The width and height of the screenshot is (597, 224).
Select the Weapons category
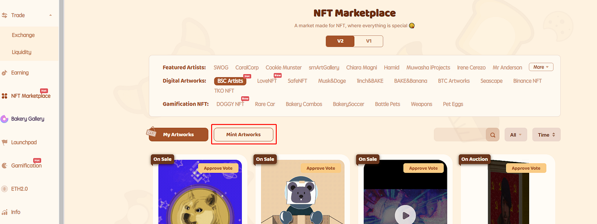click(421, 104)
